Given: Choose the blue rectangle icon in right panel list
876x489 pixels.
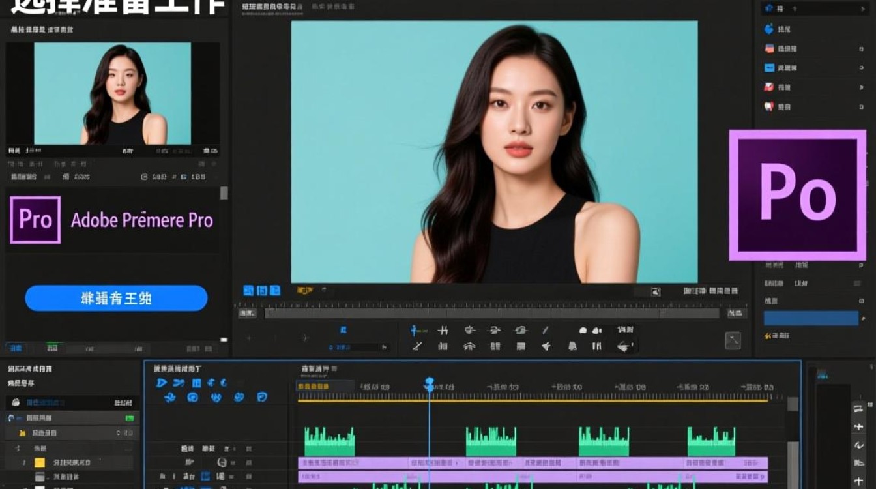Looking at the screenshot, I should tap(769, 68).
